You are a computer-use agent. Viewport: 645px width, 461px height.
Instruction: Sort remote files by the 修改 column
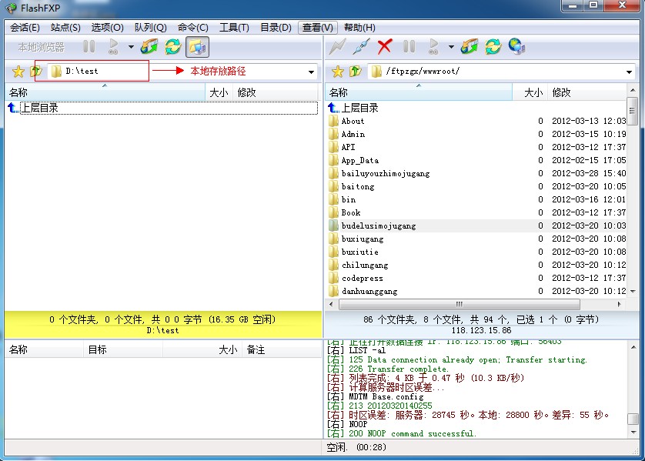pos(585,92)
